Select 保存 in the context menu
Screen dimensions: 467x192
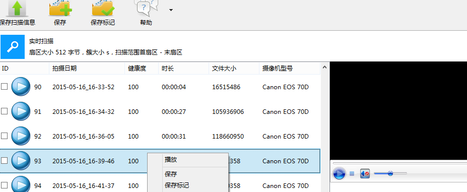click(188, 174)
